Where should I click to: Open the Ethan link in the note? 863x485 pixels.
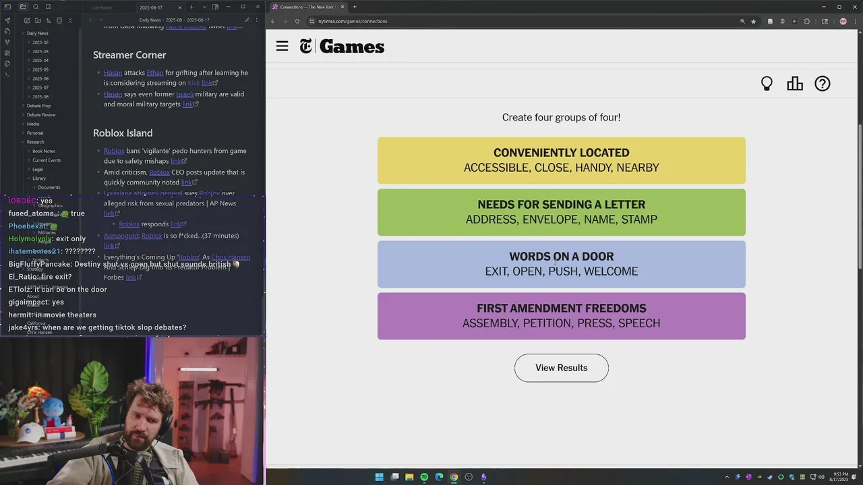coord(154,73)
